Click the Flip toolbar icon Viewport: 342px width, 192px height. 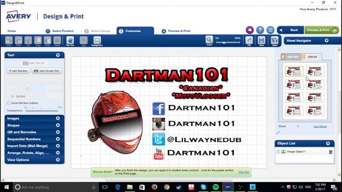249,41
